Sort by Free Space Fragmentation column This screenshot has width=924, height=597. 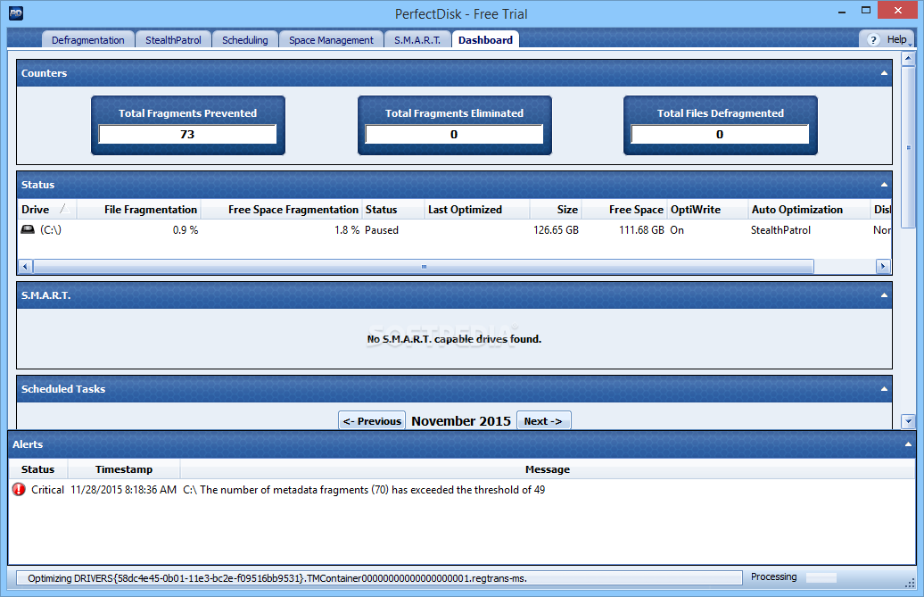point(282,209)
